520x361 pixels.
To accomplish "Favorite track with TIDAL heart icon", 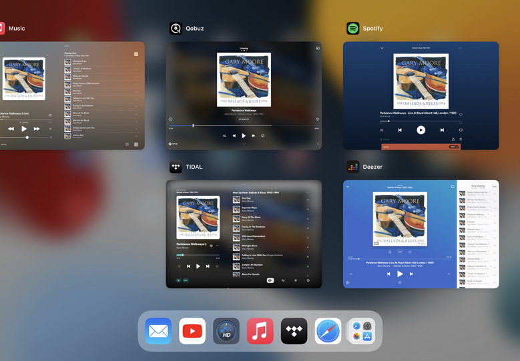I will 211,246.
